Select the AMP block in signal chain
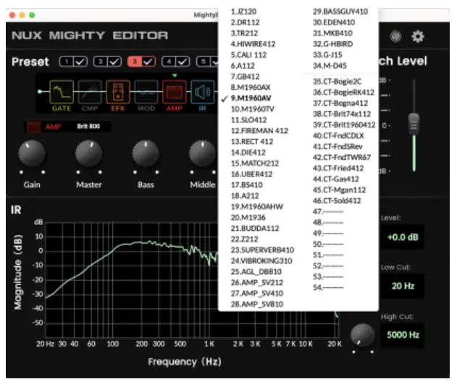457x387 pixels. pyautogui.click(x=175, y=92)
